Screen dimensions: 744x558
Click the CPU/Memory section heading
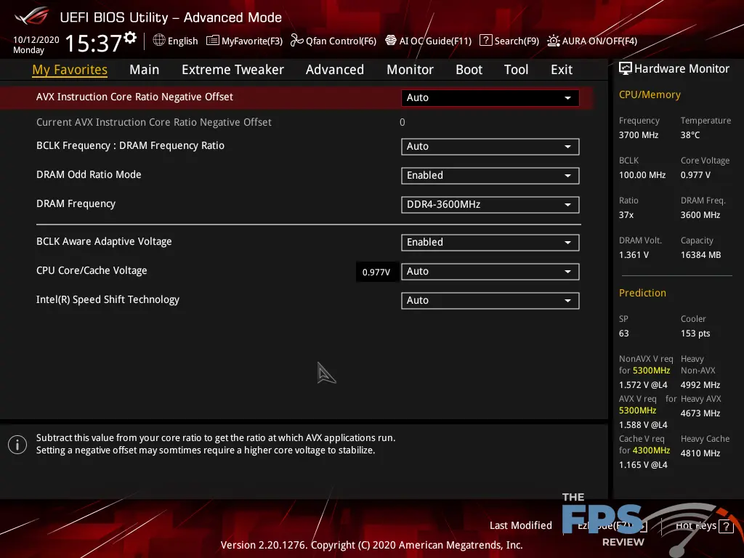650,94
